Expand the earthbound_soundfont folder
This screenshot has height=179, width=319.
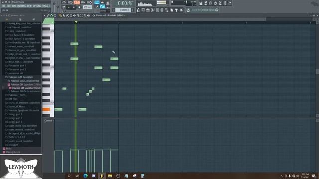19,27
